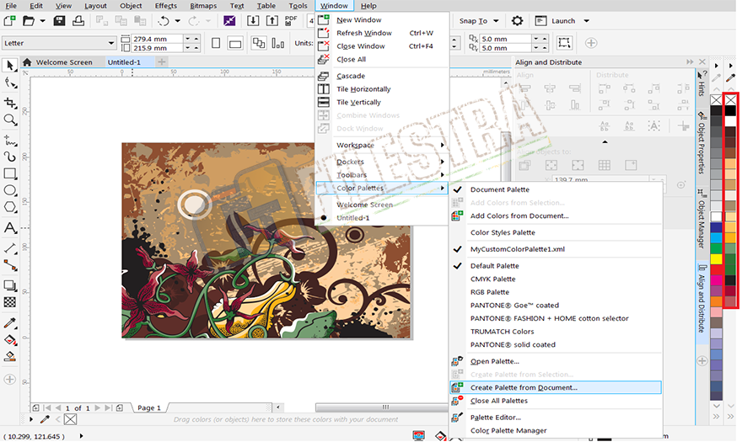The width and height of the screenshot is (742, 447).
Task: Click the Save icon
Action: tap(59, 21)
